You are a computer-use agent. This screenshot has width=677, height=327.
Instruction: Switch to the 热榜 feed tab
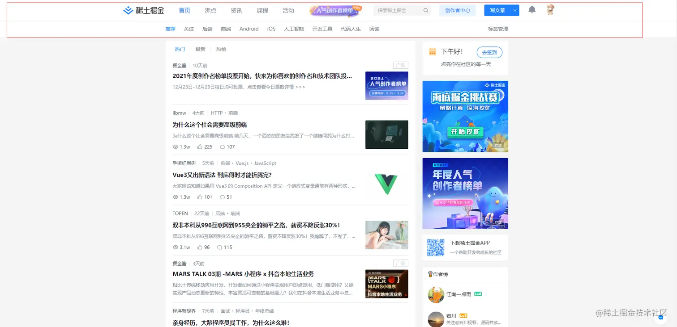coord(221,49)
